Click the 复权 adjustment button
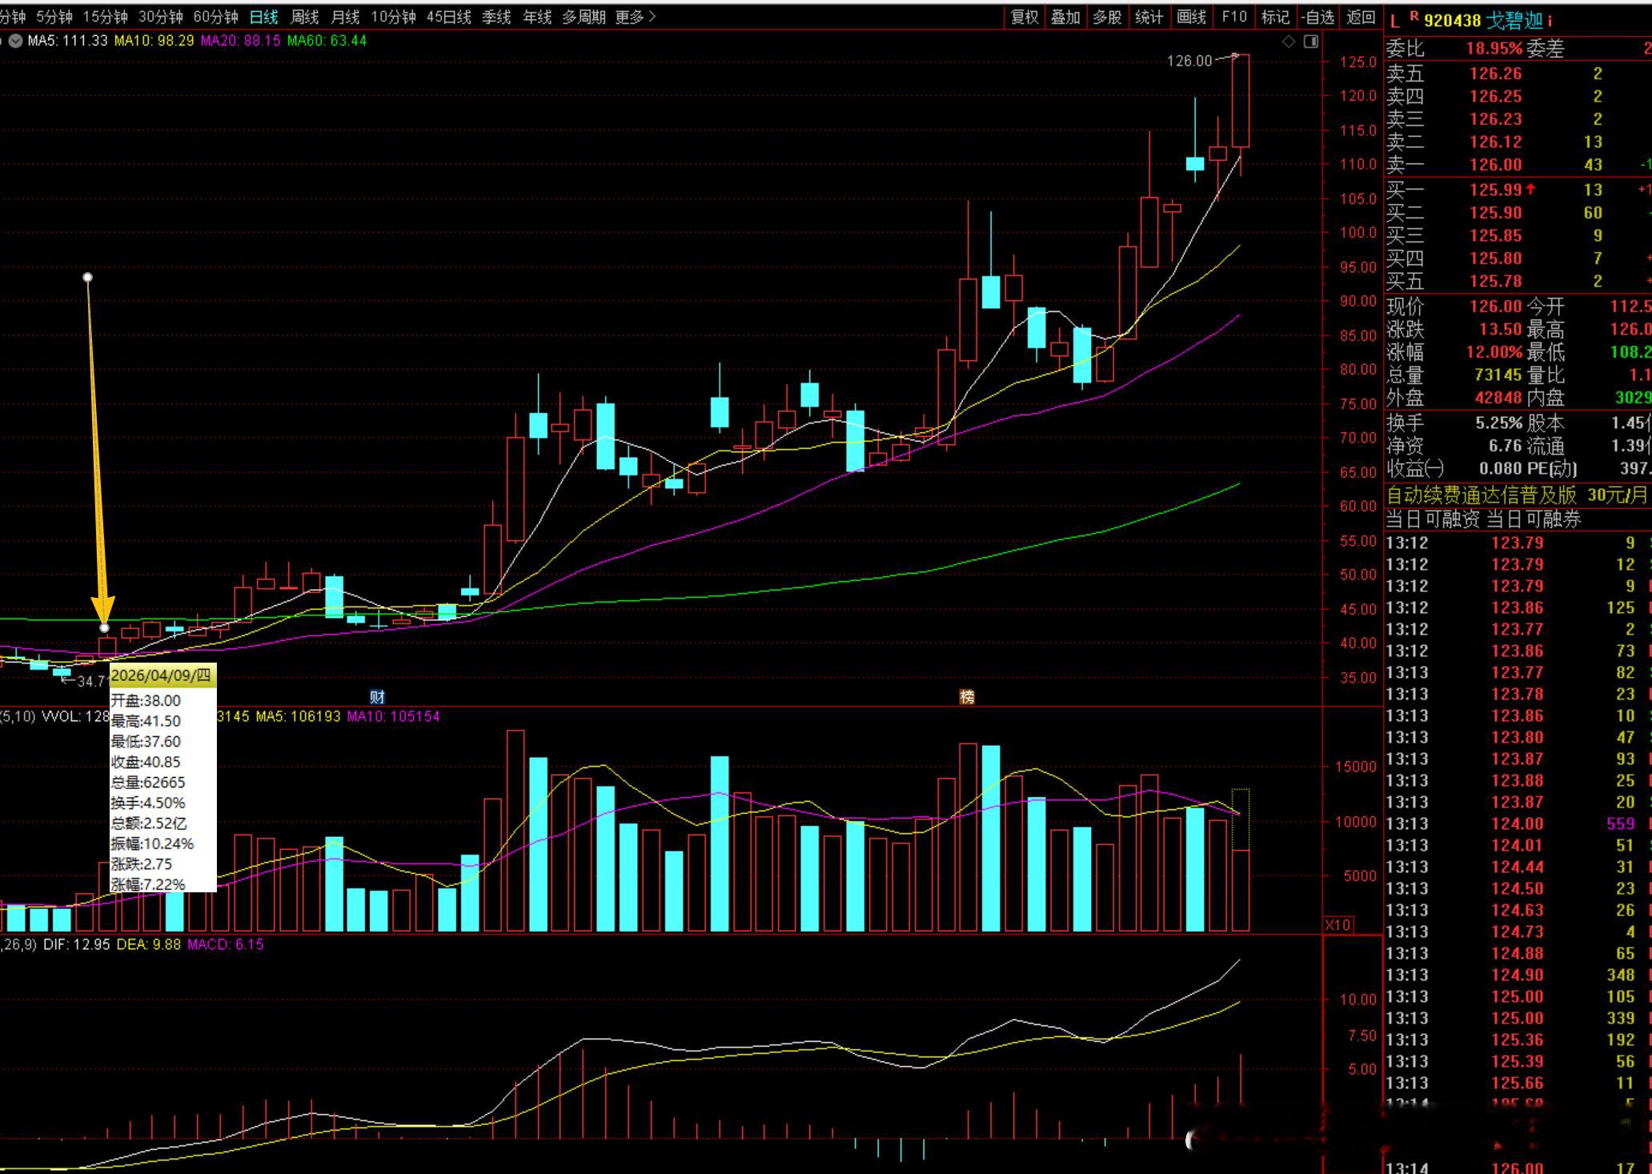 click(x=1024, y=17)
